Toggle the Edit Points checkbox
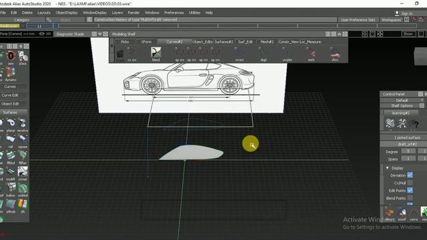Image resolution: width=427 pixels, height=240 pixels. (x=410, y=190)
